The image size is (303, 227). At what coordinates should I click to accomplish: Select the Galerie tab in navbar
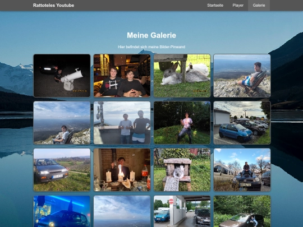[259, 6]
